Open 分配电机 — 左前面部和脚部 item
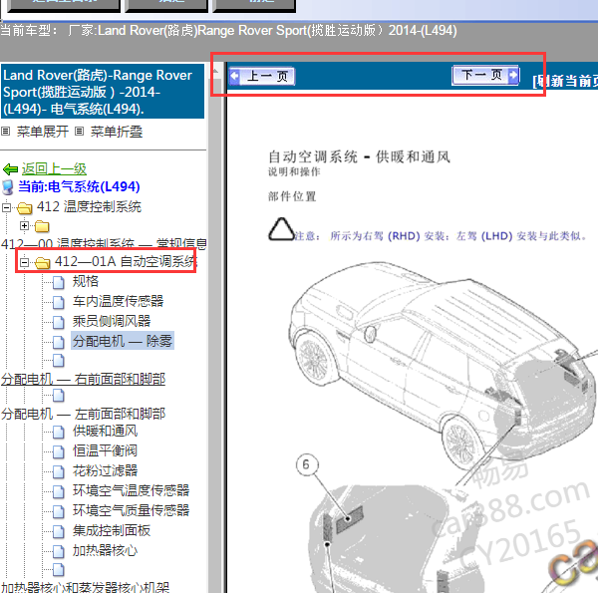598x593 pixels. pos(83,414)
